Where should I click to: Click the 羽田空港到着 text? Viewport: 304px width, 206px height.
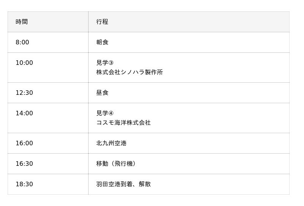click(114, 184)
